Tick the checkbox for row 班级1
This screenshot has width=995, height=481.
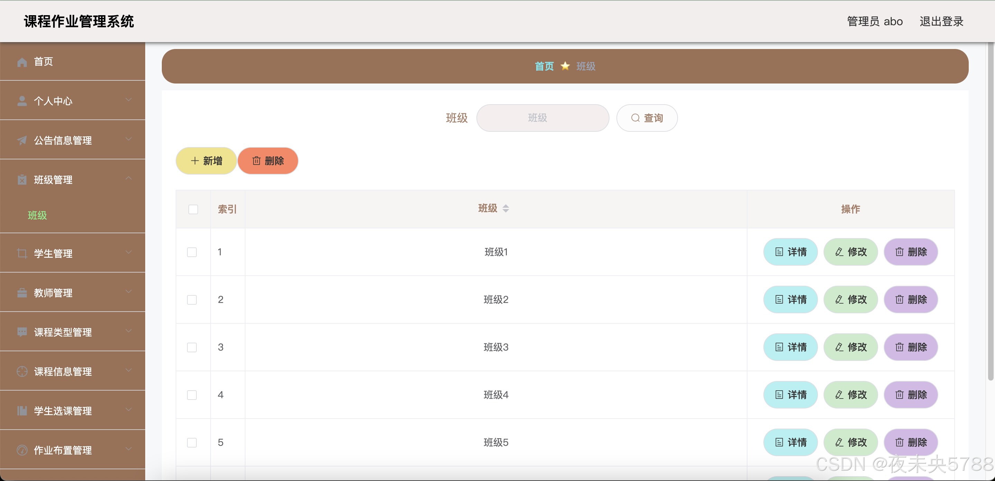point(192,252)
